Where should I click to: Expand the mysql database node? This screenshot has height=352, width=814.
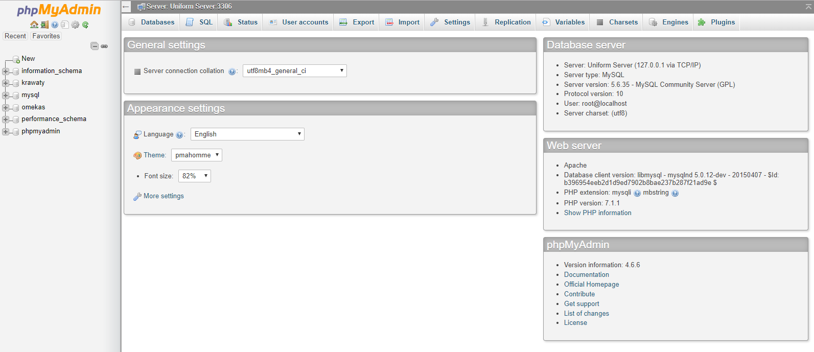click(x=6, y=95)
